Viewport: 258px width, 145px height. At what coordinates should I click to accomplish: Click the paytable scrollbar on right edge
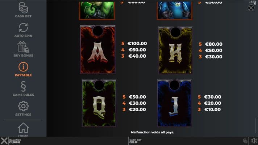(256, 125)
